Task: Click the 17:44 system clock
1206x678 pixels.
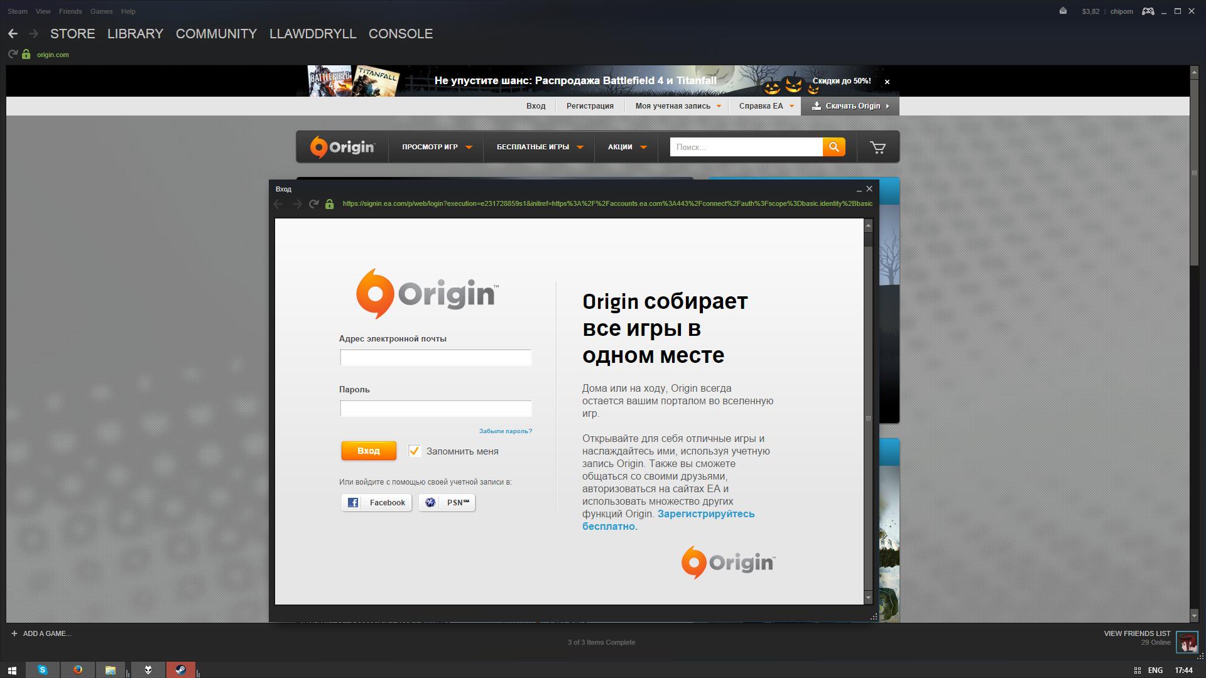Action: coord(1183,670)
